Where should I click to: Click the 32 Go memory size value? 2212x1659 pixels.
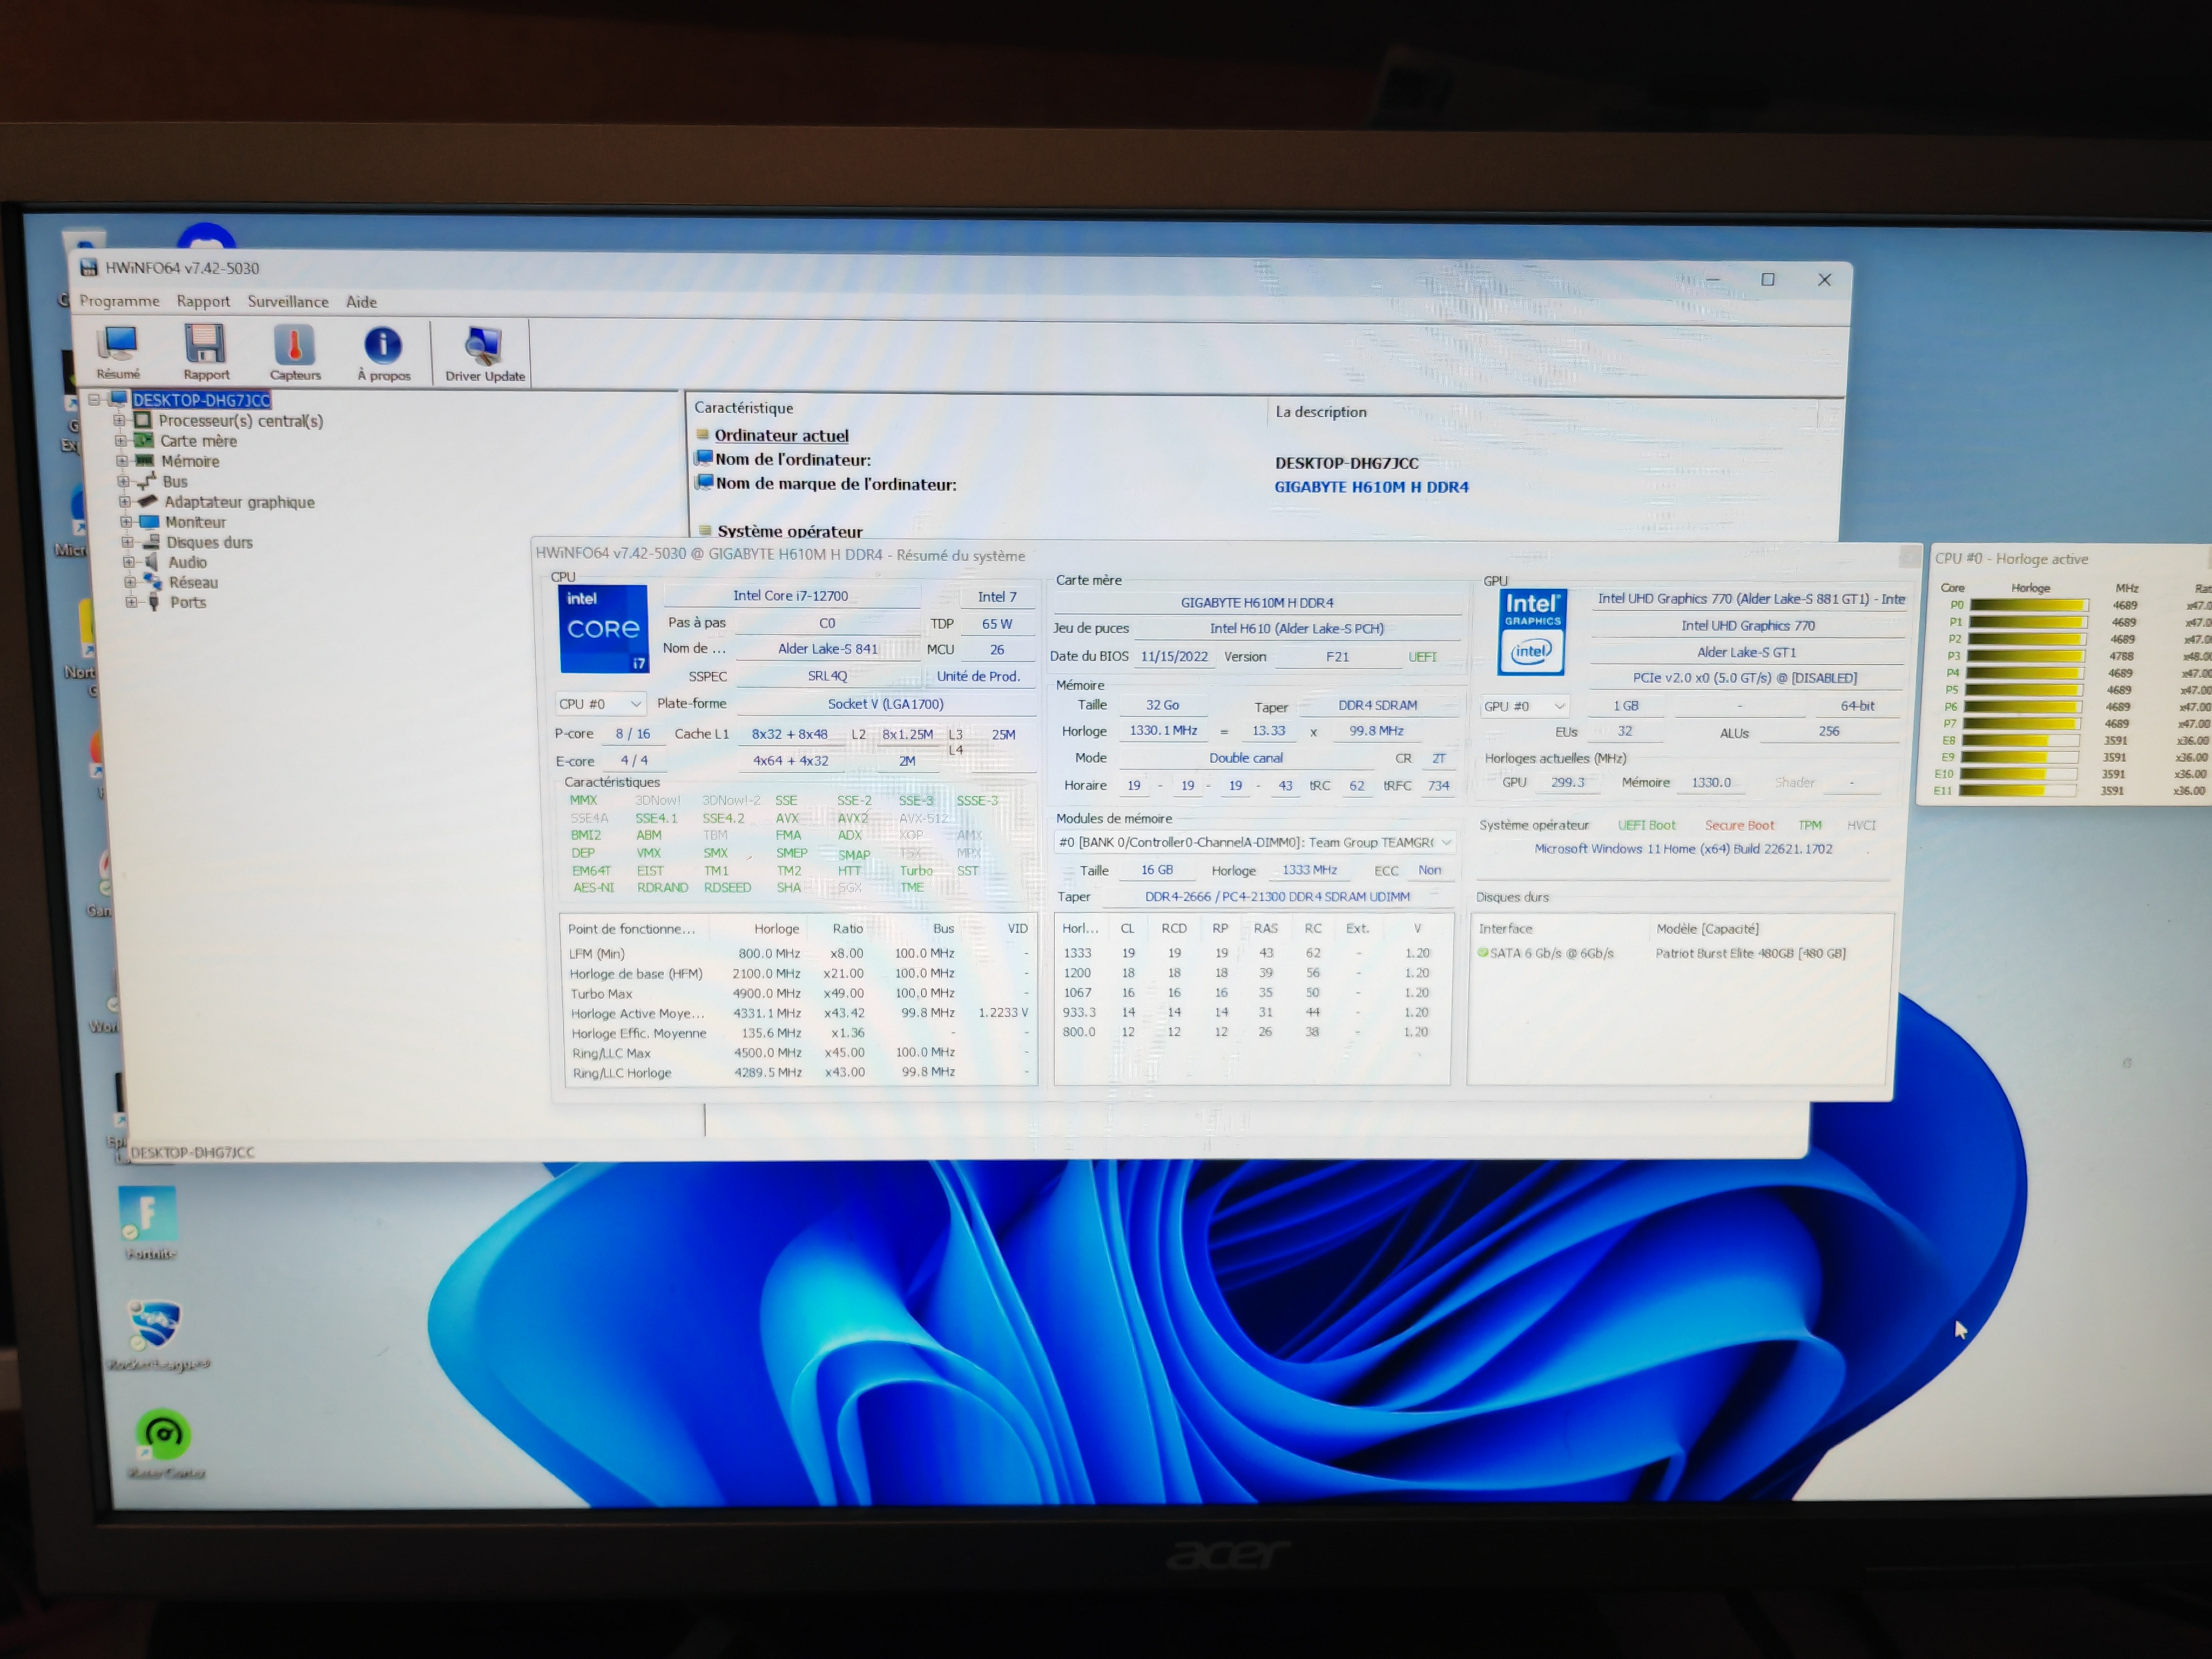coord(1162,705)
